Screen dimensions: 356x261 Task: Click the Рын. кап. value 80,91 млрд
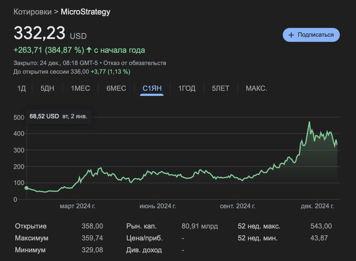[200, 226]
